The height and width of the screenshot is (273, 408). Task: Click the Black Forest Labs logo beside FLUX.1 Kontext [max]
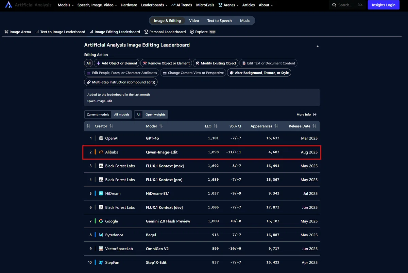click(x=101, y=166)
